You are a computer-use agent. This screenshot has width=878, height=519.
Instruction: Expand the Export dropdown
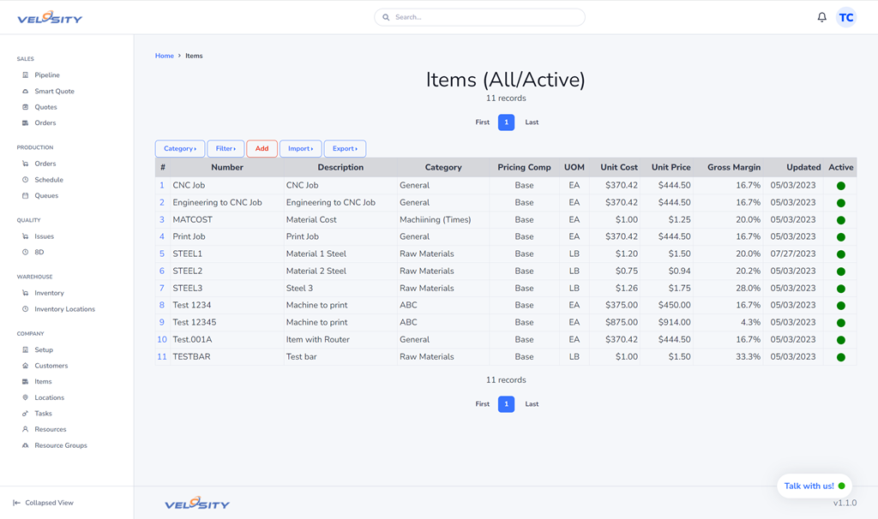pos(345,149)
